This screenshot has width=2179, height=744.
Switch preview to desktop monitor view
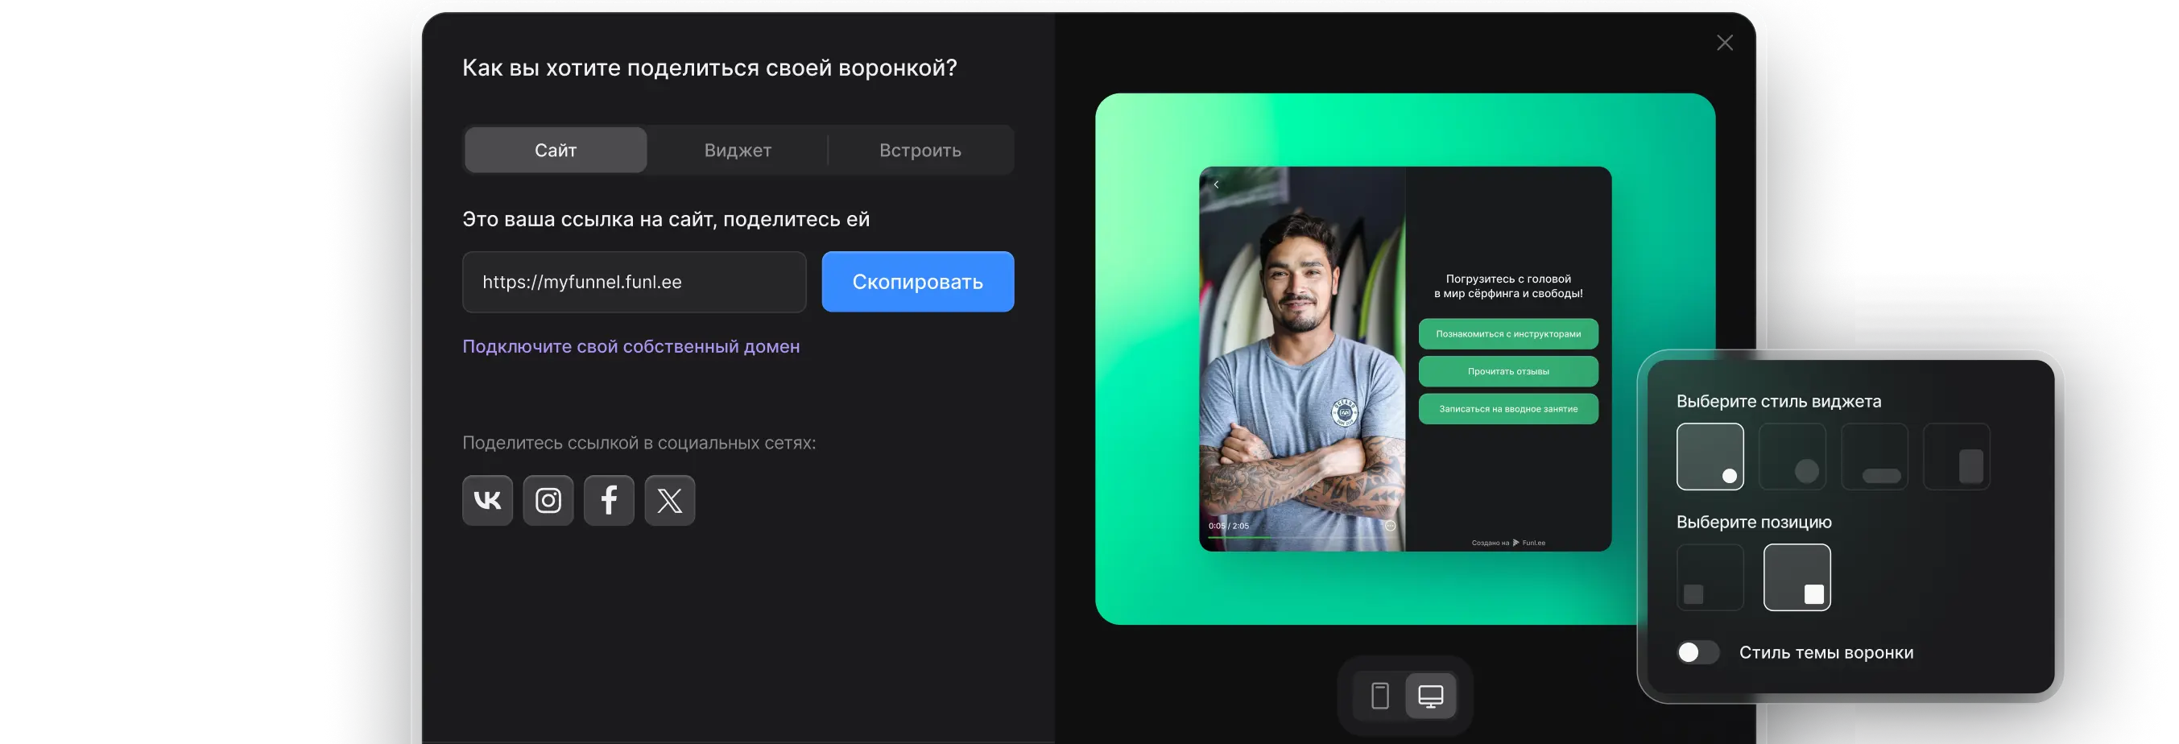tap(1430, 696)
